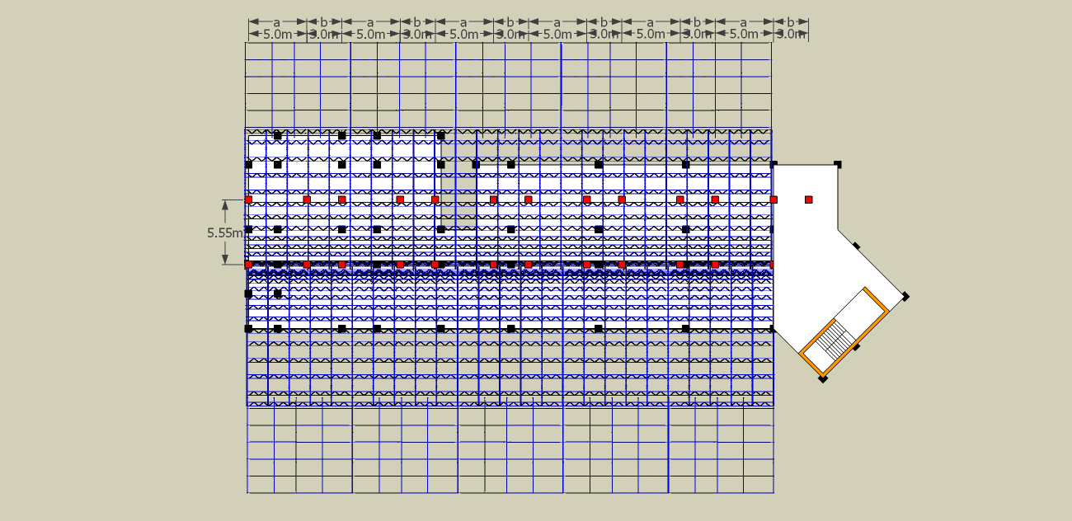This screenshot has width=1072, height=521.
Task: Select the red column inside the angled wing
Action: pos(809,199)
